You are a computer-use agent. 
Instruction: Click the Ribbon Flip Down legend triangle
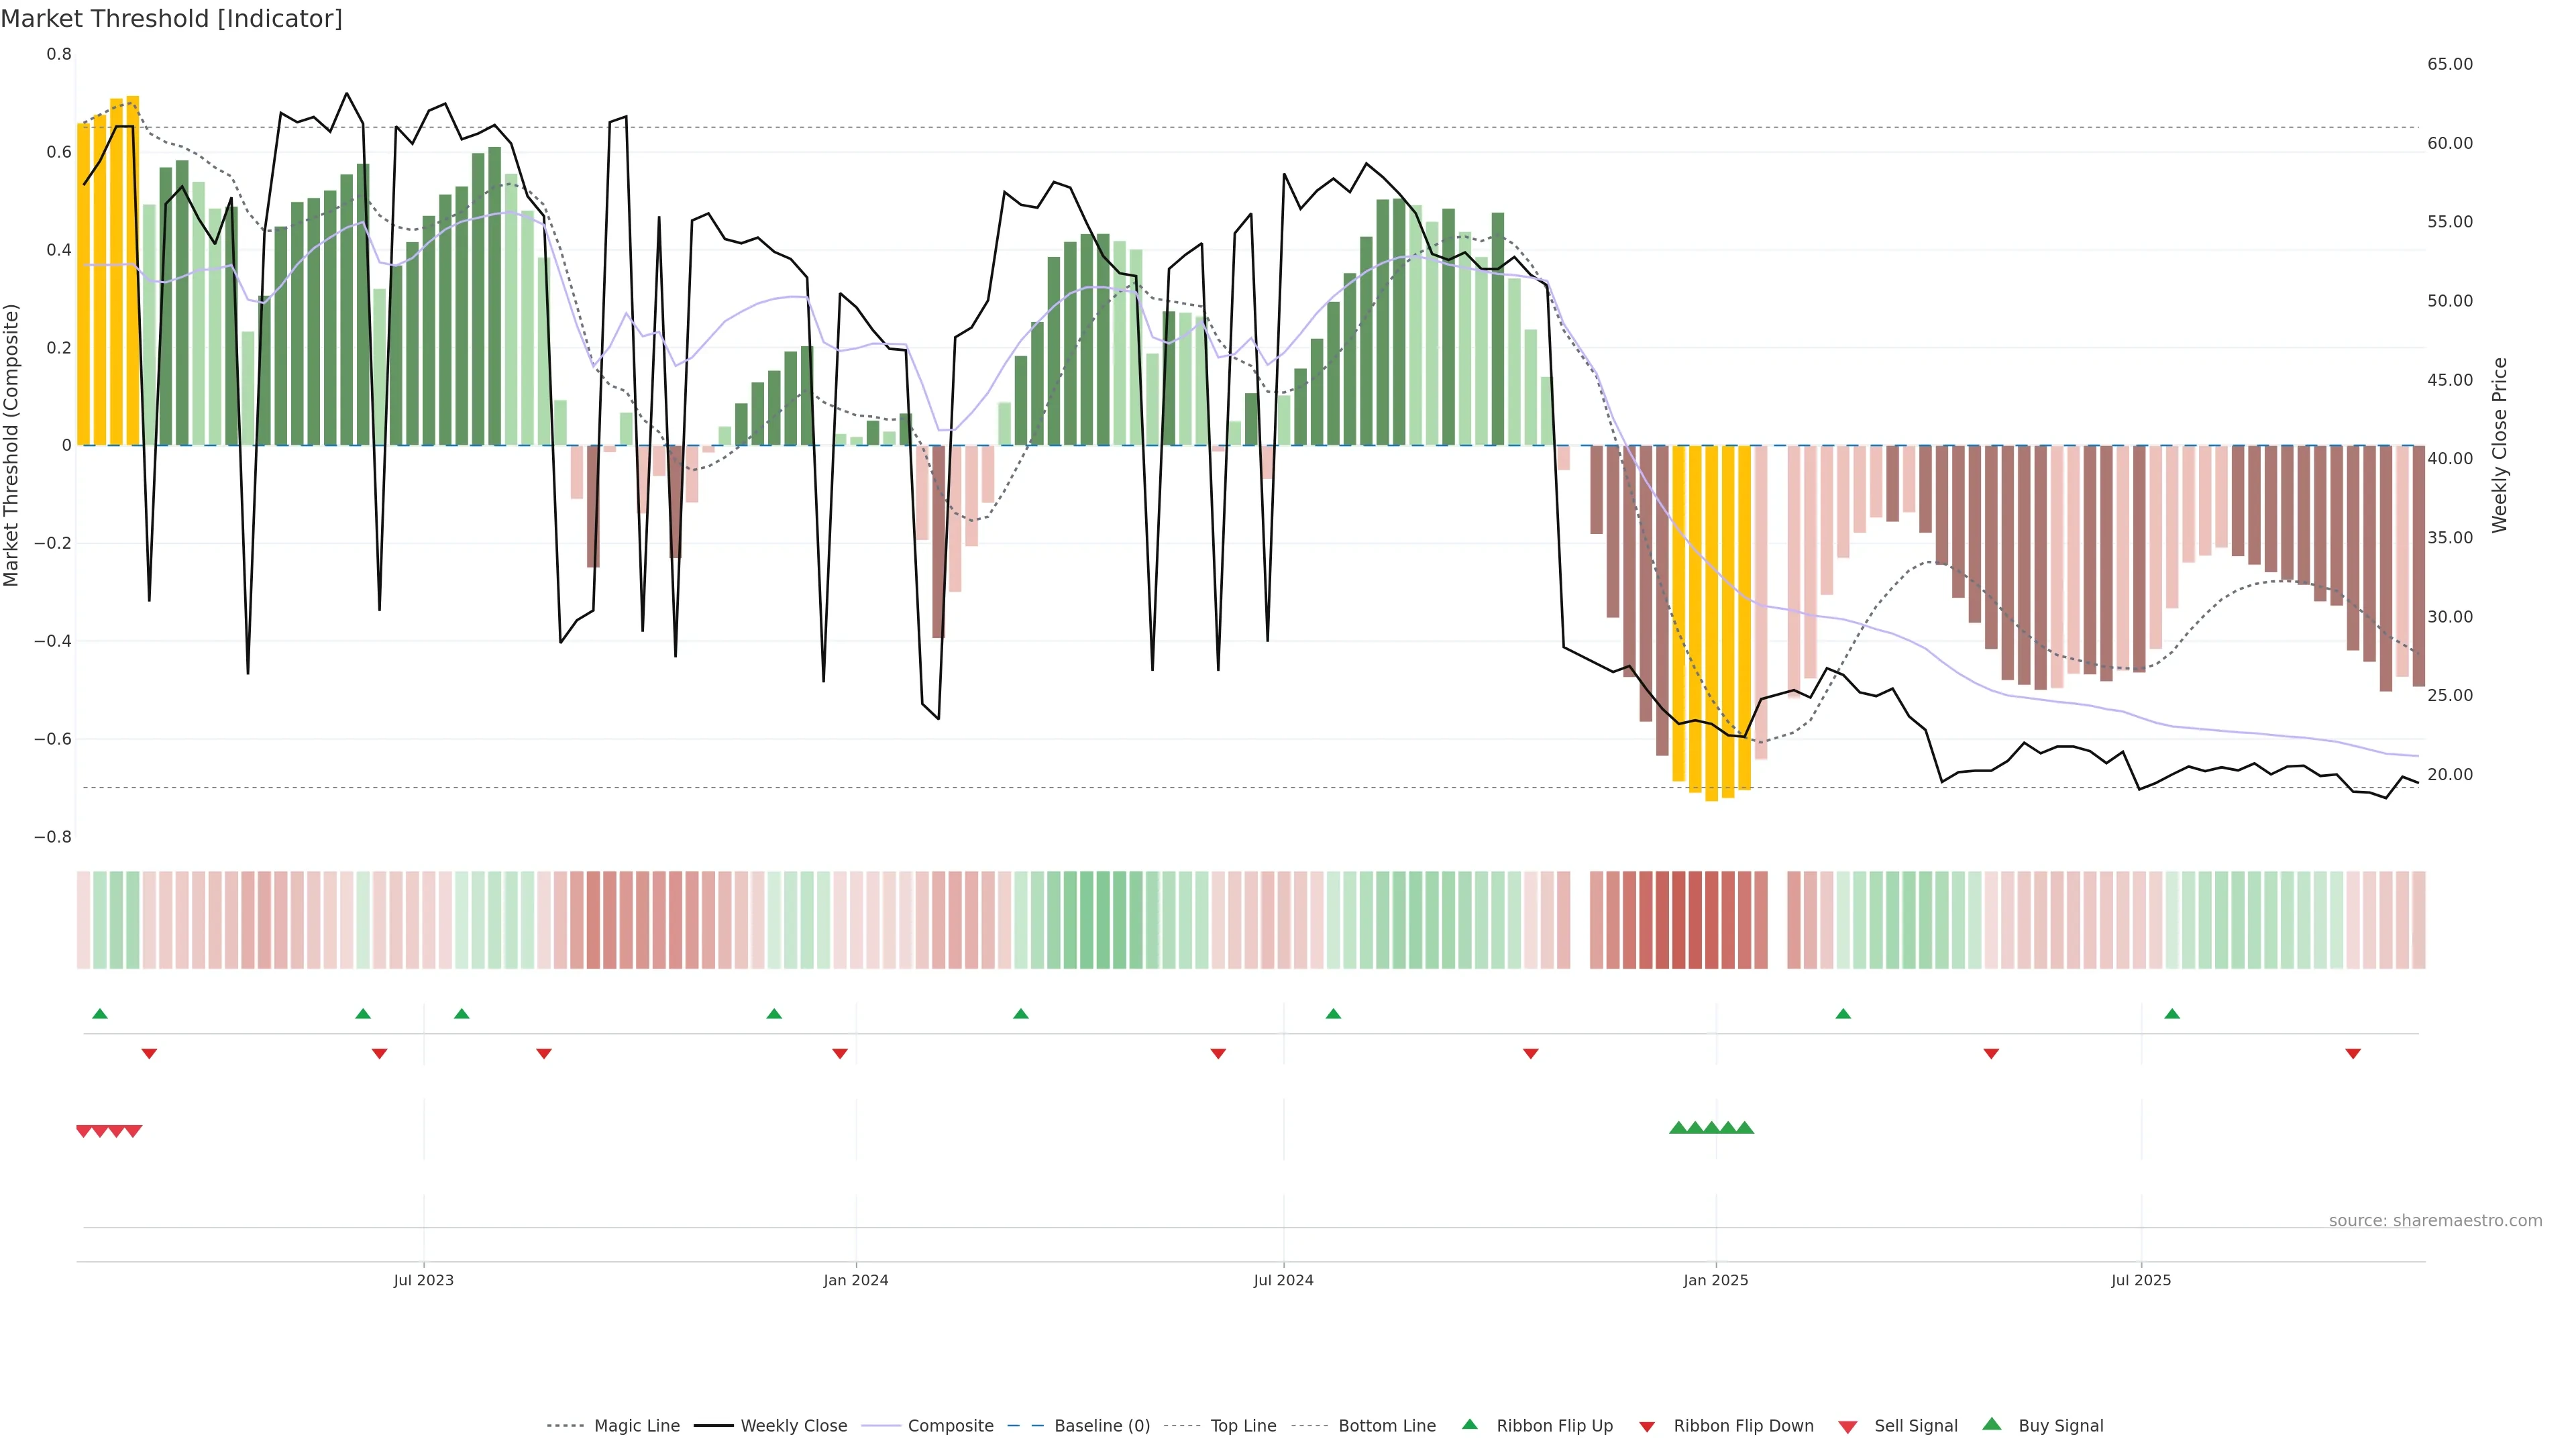pos(1647,1427)
